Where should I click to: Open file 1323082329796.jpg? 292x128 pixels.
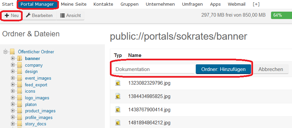click(x=149, y=83)
